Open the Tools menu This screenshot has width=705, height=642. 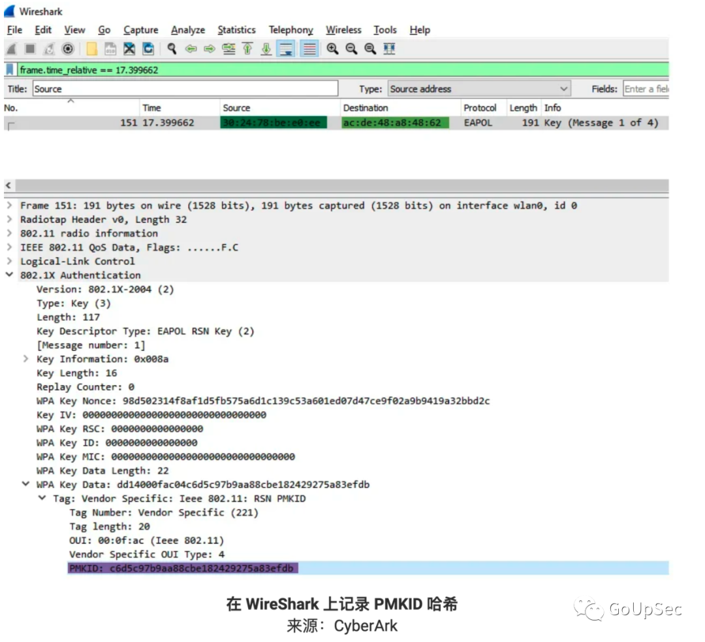385,29
